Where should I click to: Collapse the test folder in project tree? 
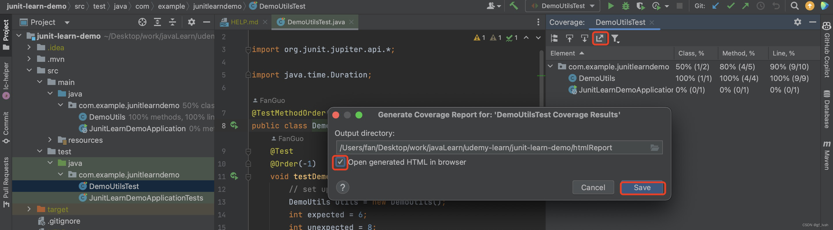pos(39,151)
